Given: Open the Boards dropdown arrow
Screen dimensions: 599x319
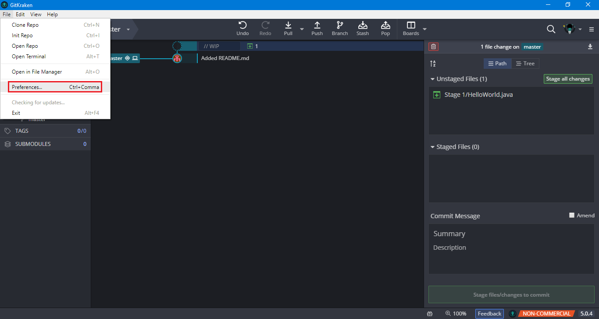Looking at the screenshot, I should coord(424,29).
